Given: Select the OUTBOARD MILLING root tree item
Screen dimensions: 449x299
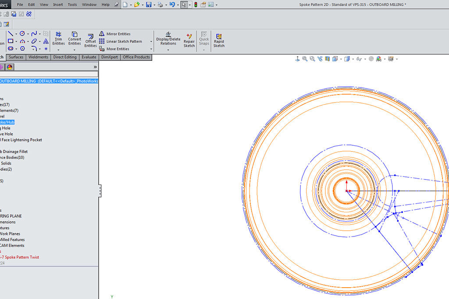Looking at the screenshot, I should [x=49, y=81].
